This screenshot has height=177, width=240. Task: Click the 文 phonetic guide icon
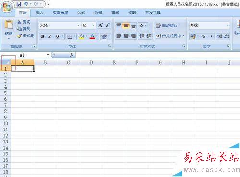click(x=104, y=37)
